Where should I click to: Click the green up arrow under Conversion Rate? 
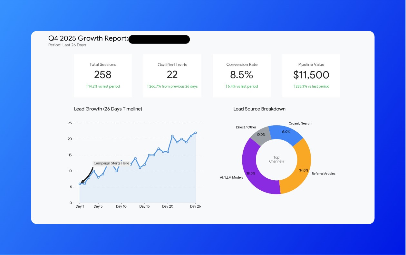(x=226, y=86)
